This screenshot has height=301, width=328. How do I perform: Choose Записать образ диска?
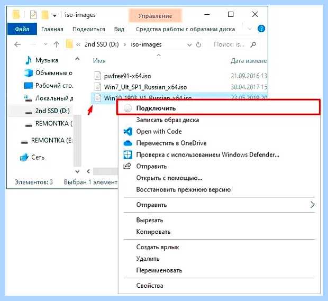coord(218,120)
